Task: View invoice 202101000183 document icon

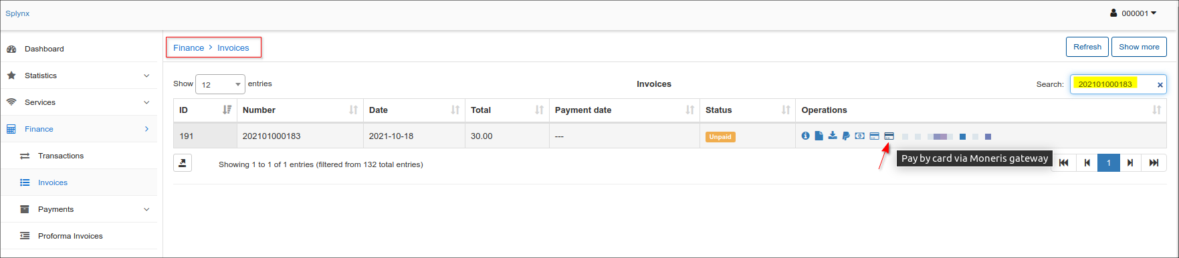Action: point(819,136)
